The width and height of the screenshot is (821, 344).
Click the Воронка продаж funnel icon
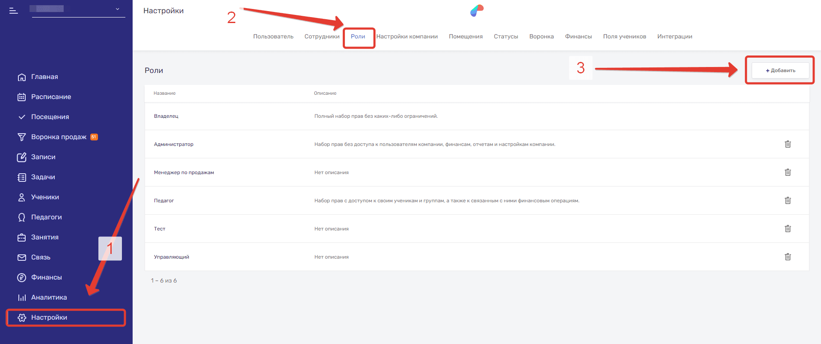coord(21,137)
